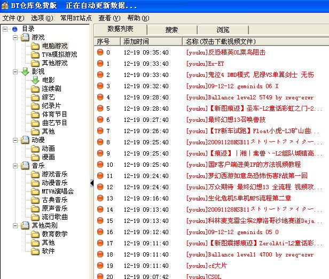Image resolution: width=329 pixels, height=279 pixels.
Task: Select 其他 under 影视
Action: coord(48,131)
